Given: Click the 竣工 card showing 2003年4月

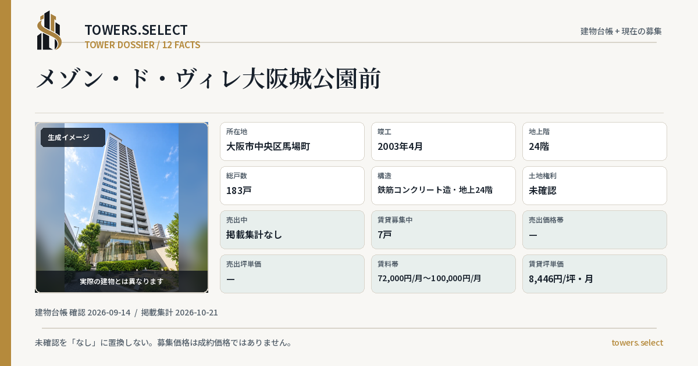Looking at the screenshot, I should point(443,141).
